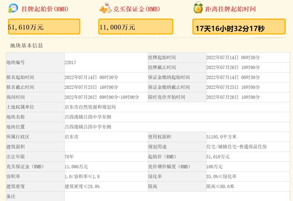The width and height of the screenshot is (293, 201).
Task: Click the 规划用途 label
Action: 157,147
